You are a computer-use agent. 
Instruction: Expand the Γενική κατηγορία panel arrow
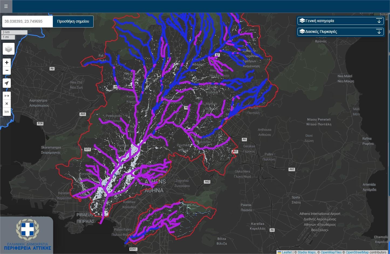[379, 21]
